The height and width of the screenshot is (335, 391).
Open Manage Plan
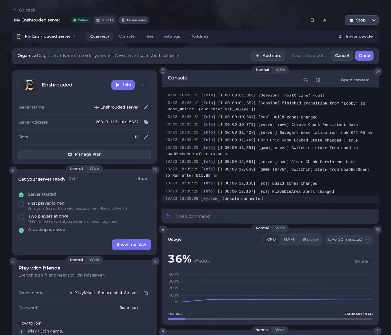point(84,154)
